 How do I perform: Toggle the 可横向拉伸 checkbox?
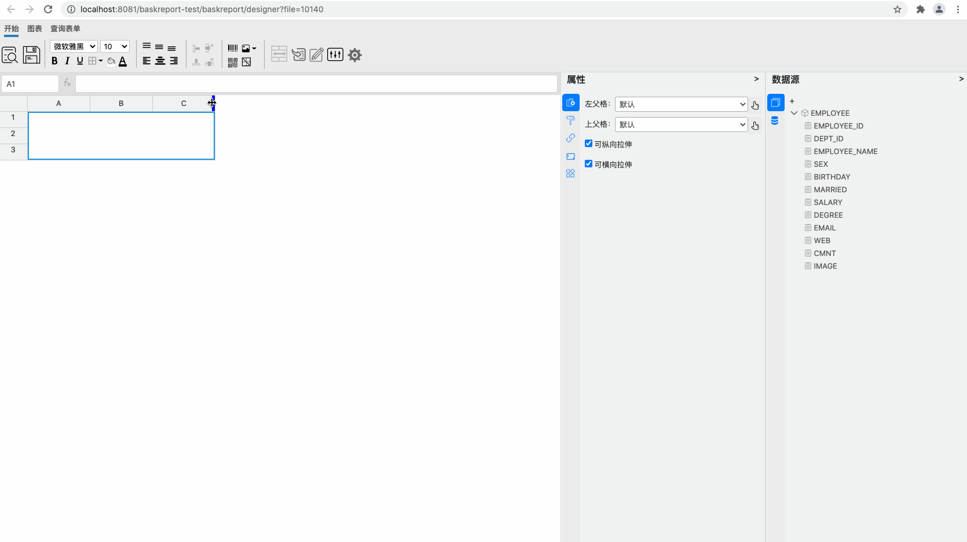tap(588, 164)
